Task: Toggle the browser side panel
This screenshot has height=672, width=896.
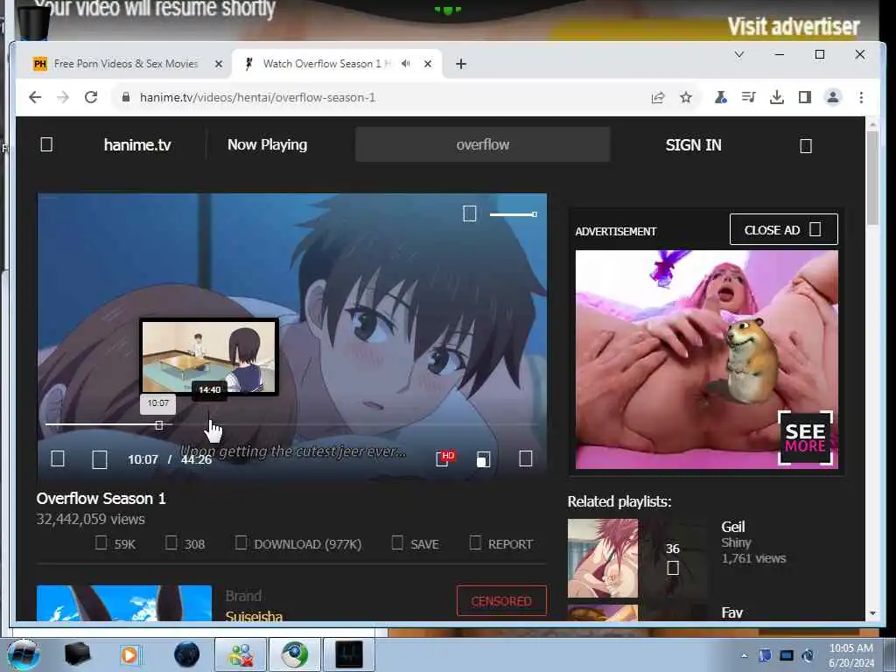Action: (805, 98)
